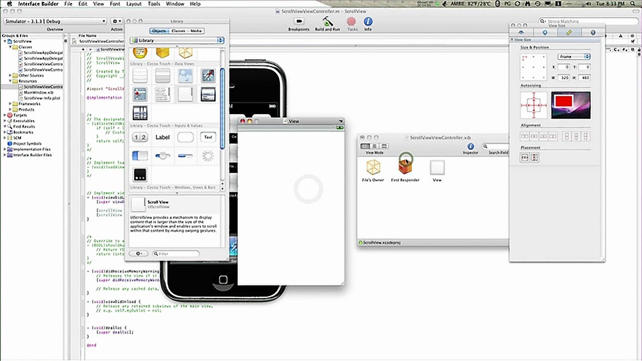Pick the activity indicator spinner in Library
The width and height of the screenshot is (642, 361).
208,156
